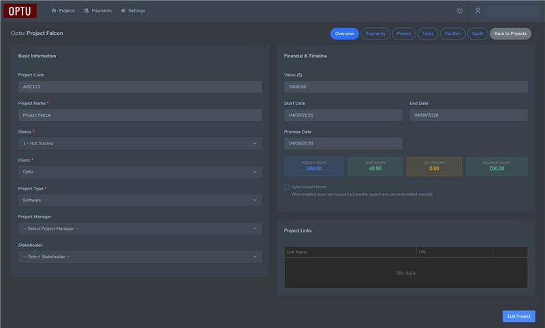Click Back to Projects button

(510, 33)
